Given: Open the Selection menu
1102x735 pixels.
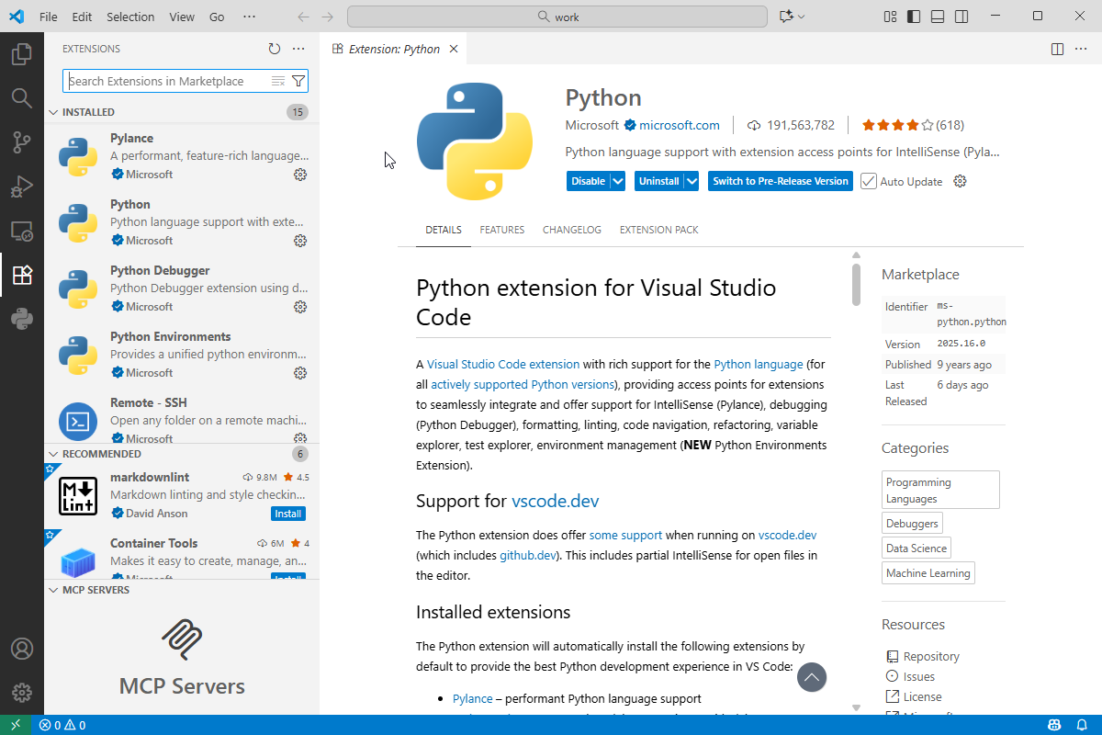Looking at the screenshot, I should click(x=130, y=17).
